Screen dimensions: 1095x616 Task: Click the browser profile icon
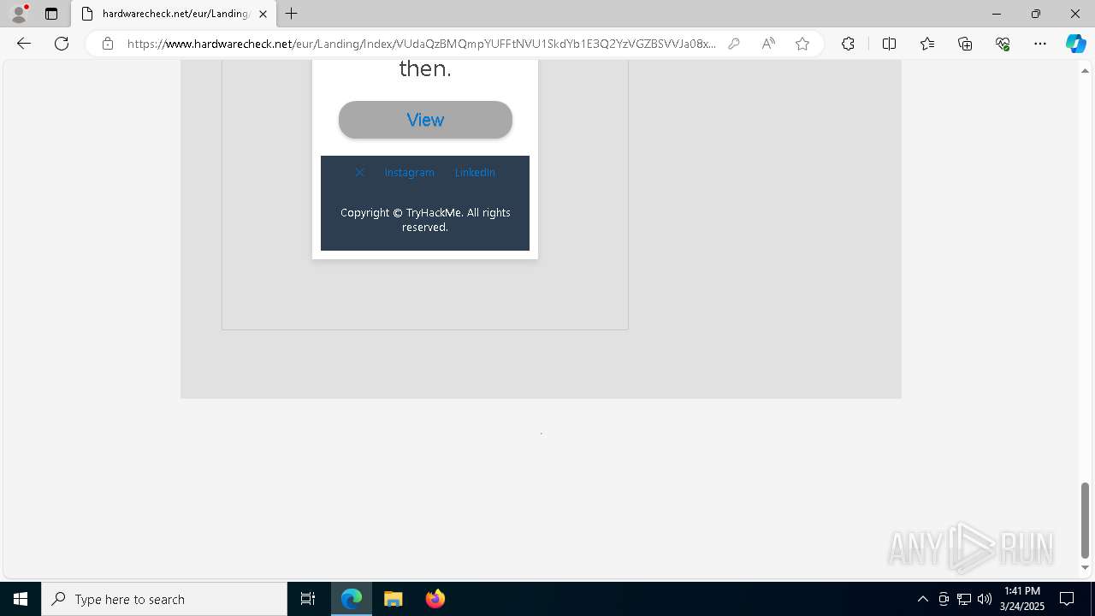coord(19,14)
